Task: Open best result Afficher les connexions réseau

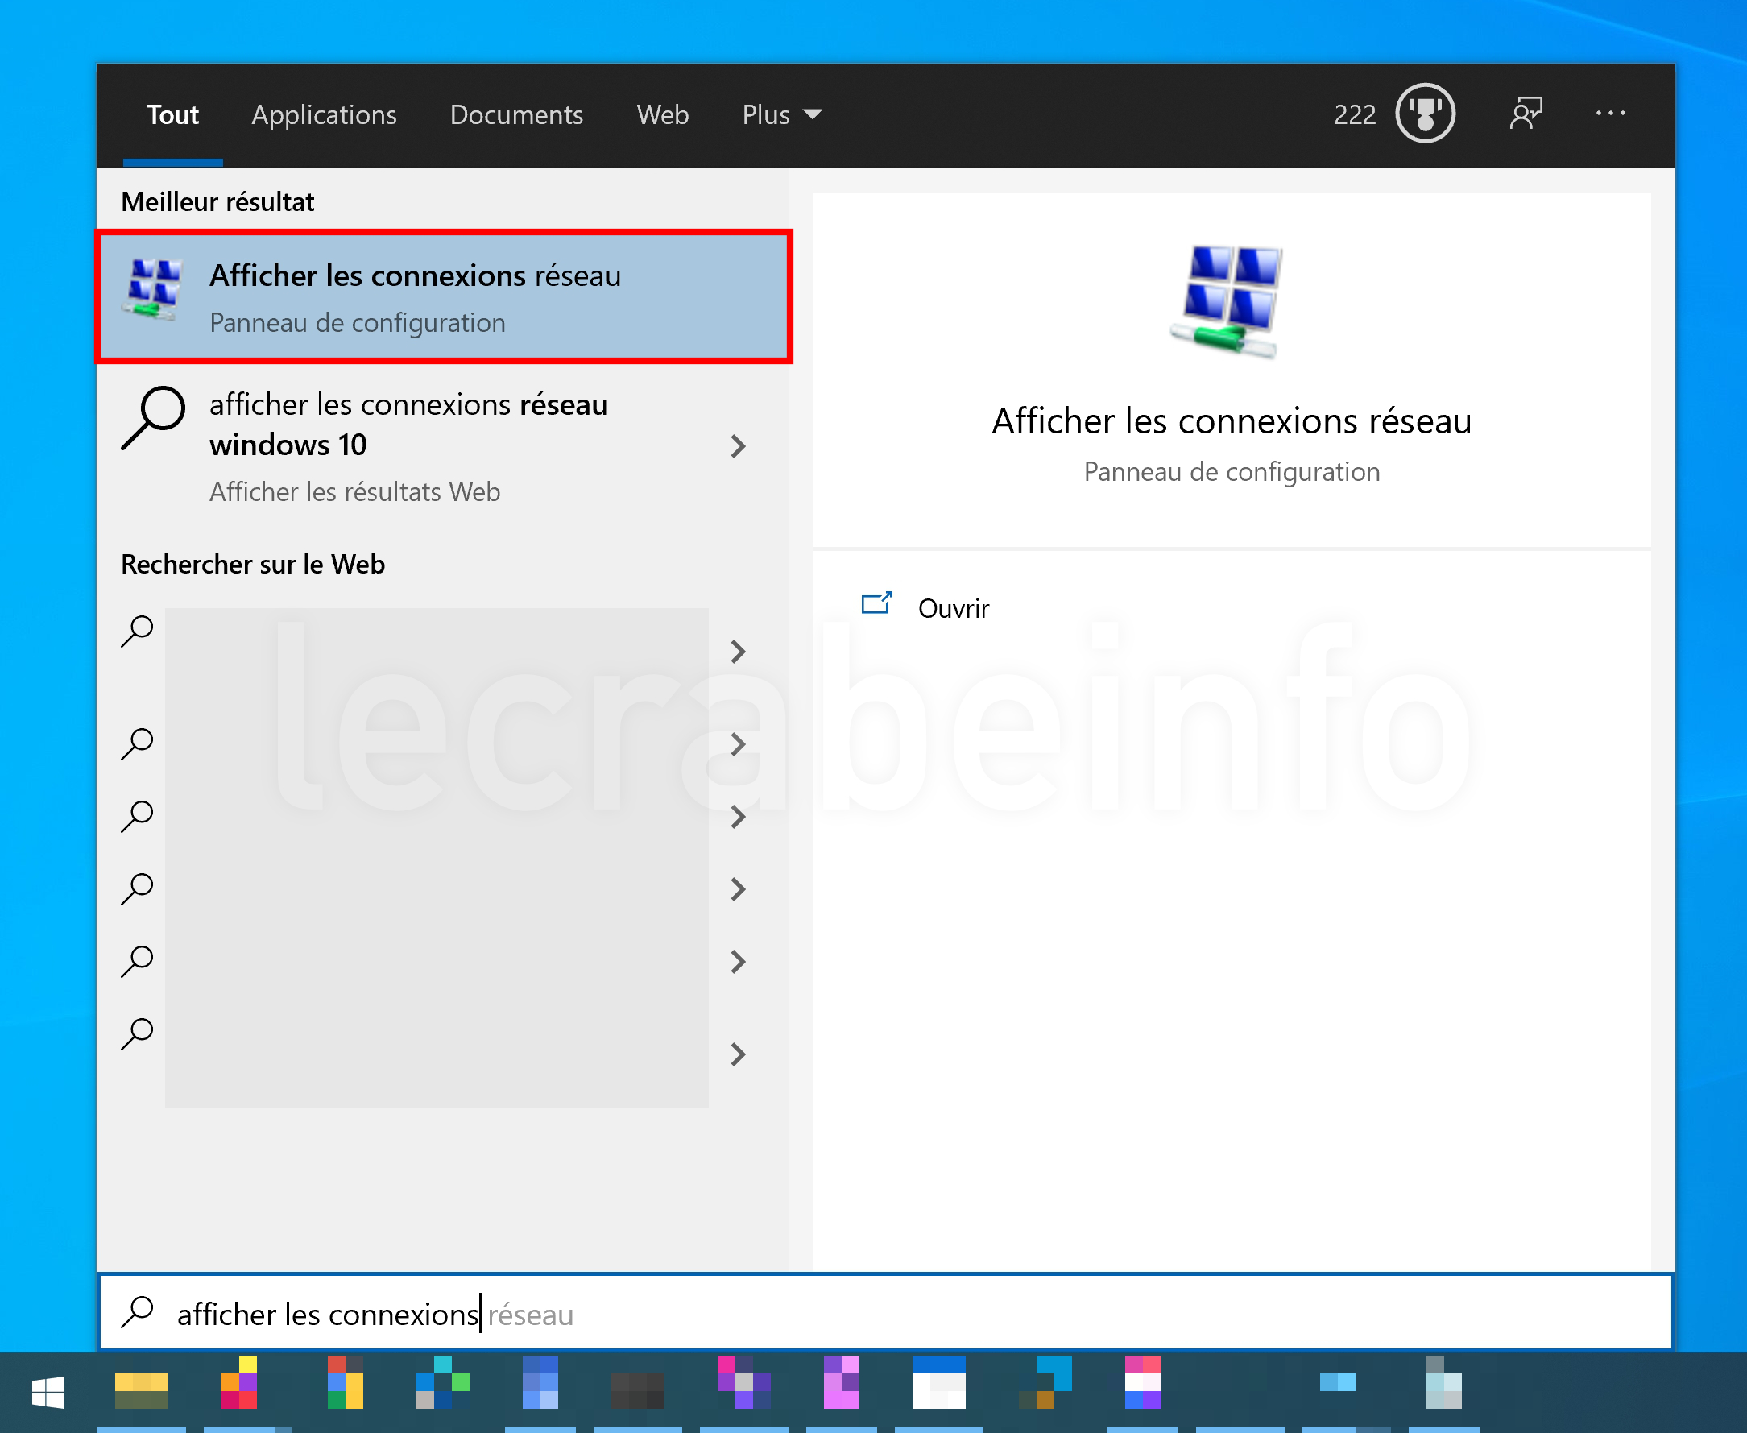Action: coord(444,297)
